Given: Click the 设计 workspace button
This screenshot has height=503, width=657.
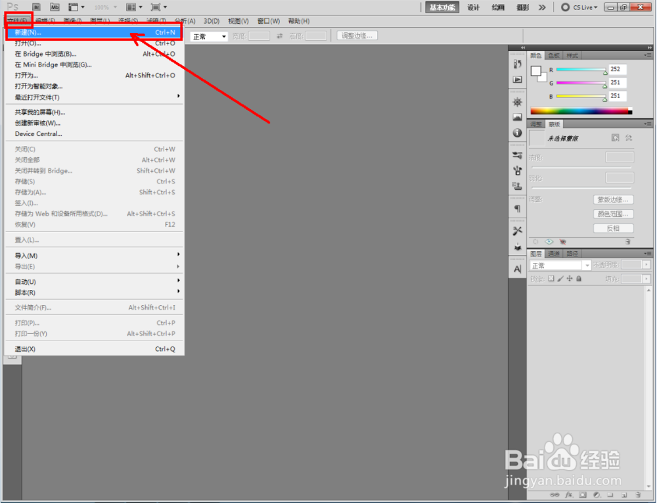Looking at the screenshot, I should (x=474, y=7).
